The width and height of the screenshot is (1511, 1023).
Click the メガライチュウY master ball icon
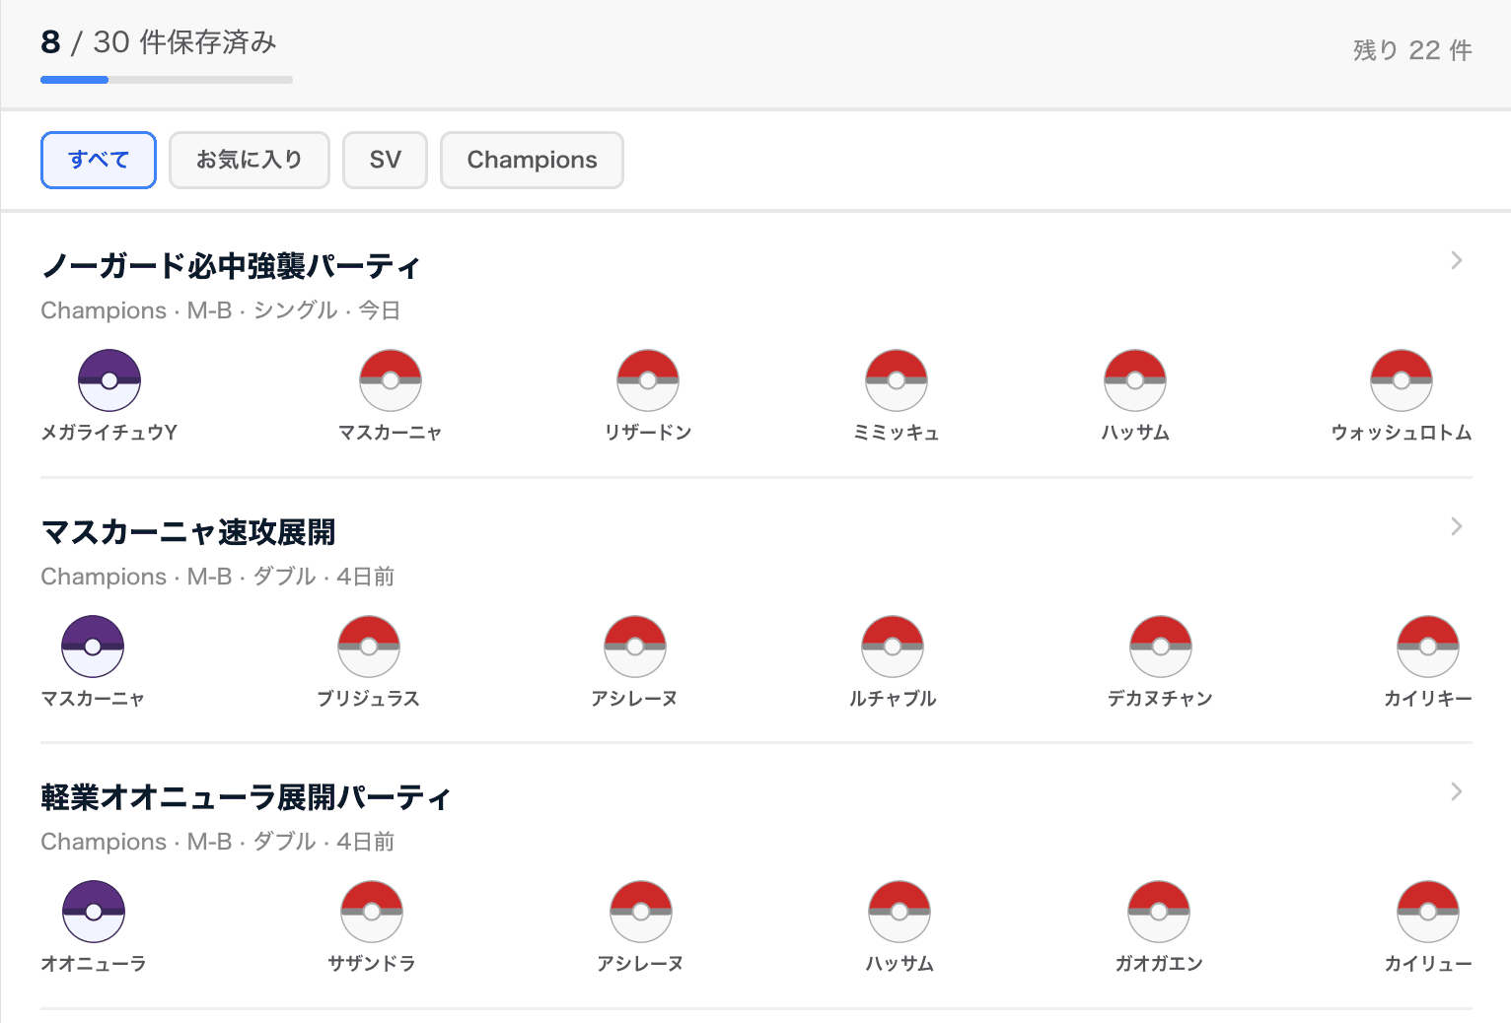click(x=109, y=379)
